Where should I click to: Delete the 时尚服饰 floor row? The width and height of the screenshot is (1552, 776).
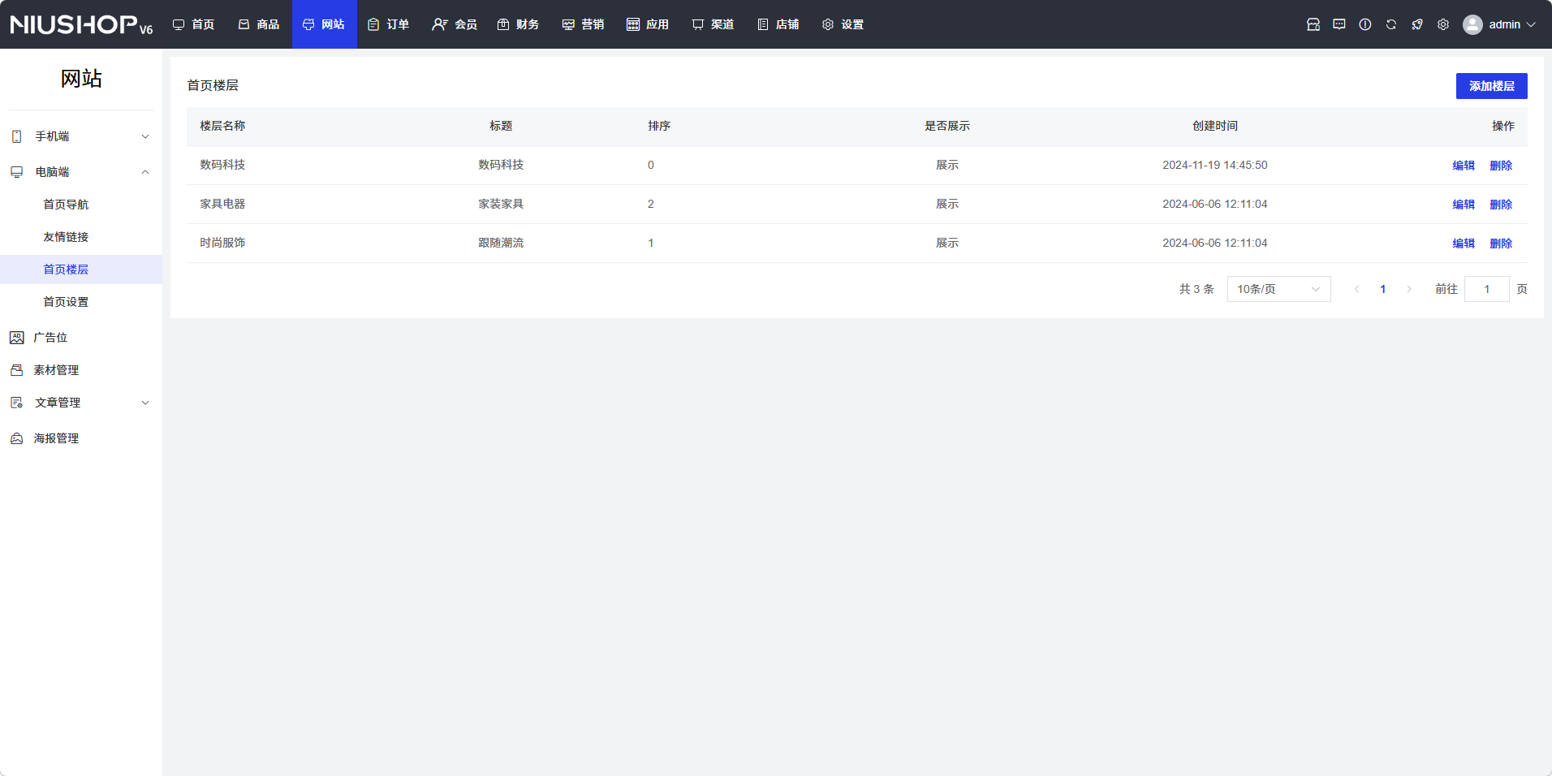pyautogui.click(x=1500, y=244)
